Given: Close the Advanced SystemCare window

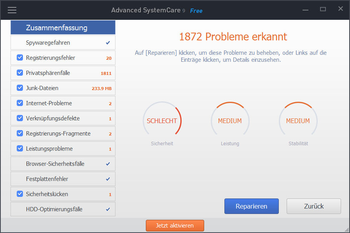Looking at the screenshot, I should point(340,9).
